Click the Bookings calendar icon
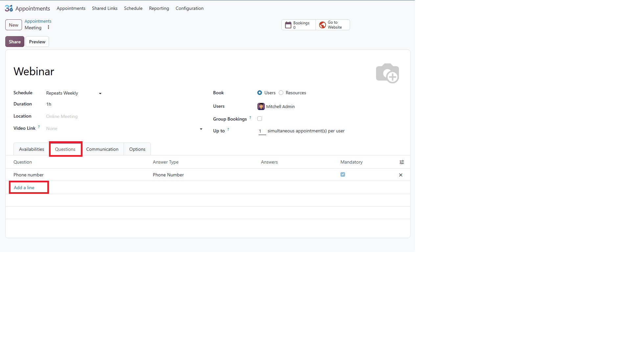Image resolution: width=631 pixels, height=339 pixels. point(288,25)
